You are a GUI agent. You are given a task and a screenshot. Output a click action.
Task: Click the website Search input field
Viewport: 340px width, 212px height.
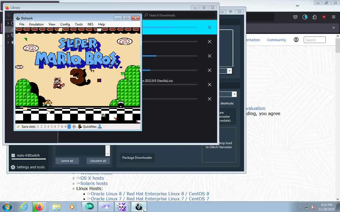[315, 40]
